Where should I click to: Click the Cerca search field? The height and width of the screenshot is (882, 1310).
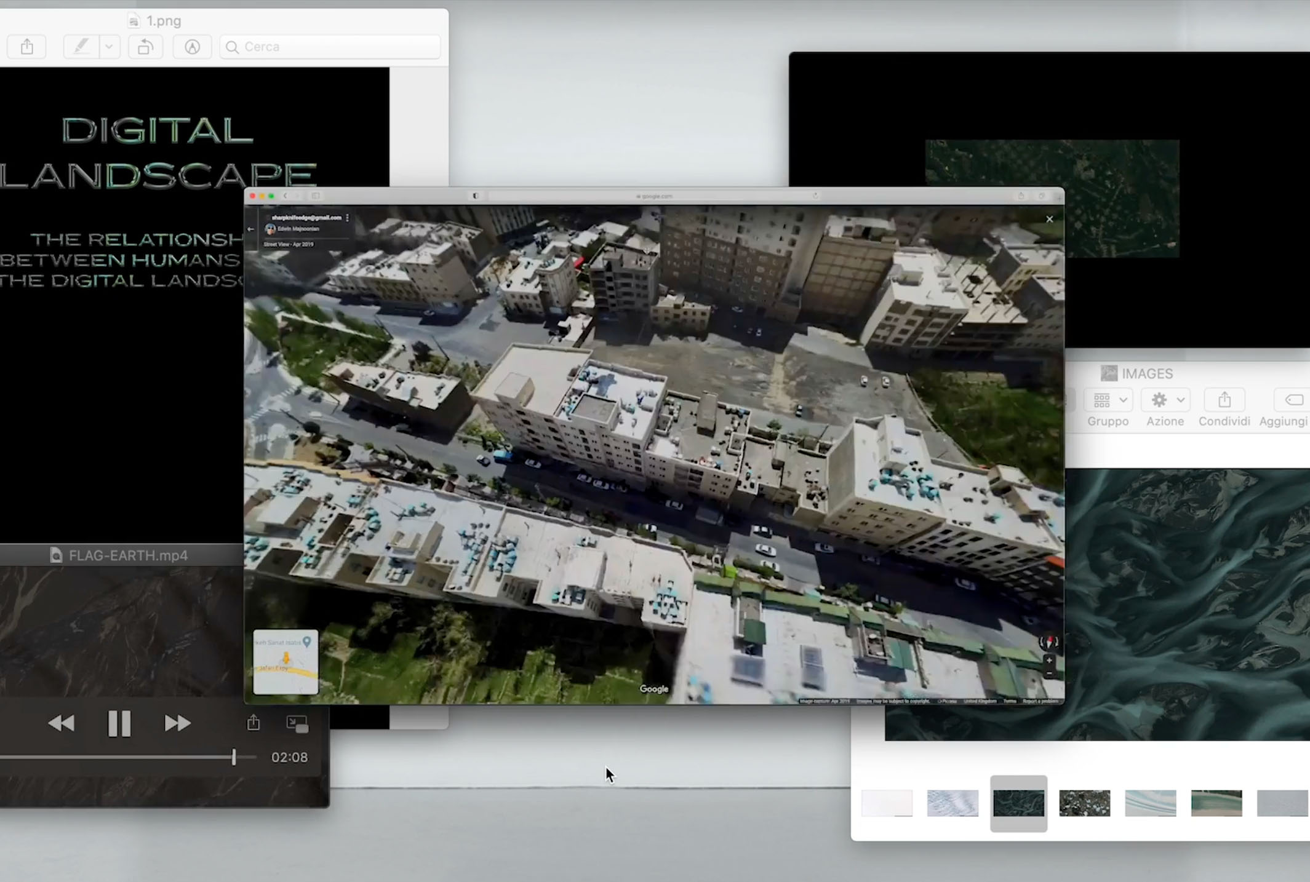click(x=332, y=47)
